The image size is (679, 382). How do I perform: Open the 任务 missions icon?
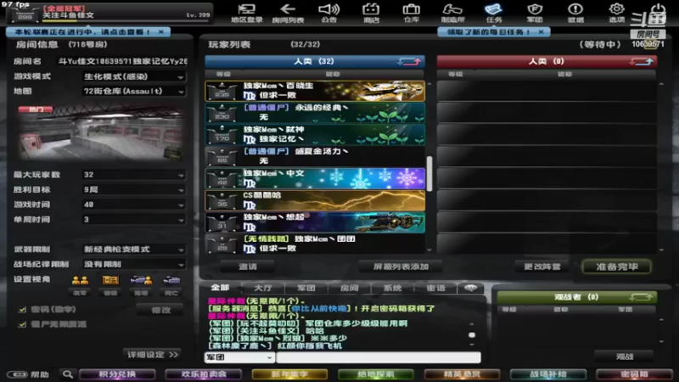coord(494,13)
